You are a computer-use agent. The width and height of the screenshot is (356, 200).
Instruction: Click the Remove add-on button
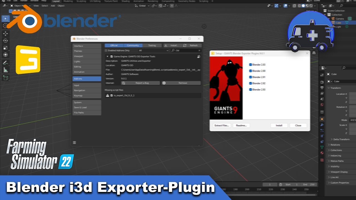pos(181,83)
